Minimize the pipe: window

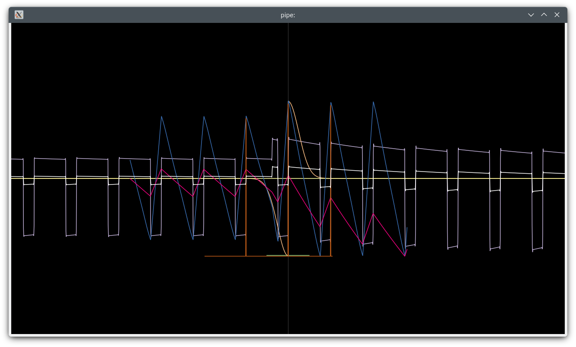[x=531, y=15]
